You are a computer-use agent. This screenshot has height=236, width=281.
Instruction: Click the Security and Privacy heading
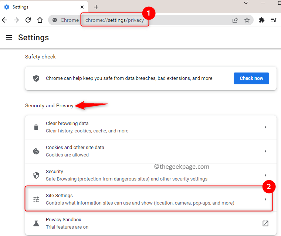pos(49,106)
